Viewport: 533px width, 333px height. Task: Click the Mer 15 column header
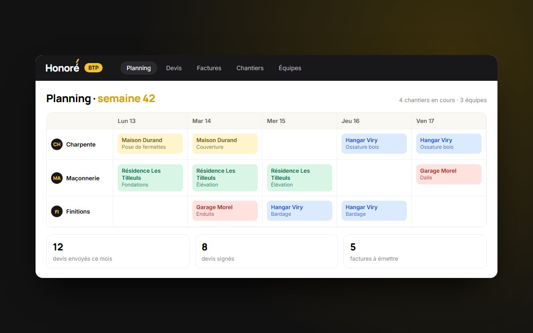(300, 121)
